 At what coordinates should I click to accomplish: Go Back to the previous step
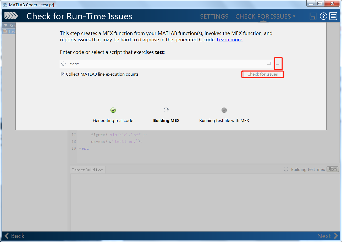[x=15, y=236]
